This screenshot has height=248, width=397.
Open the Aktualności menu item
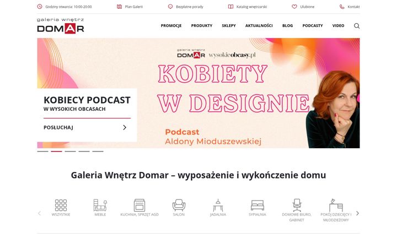coord(259,25)
